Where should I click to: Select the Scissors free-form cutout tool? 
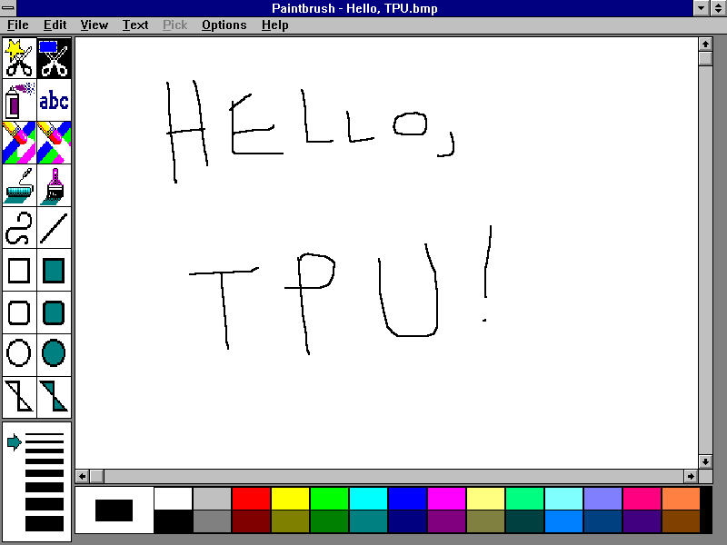point(19,58)
